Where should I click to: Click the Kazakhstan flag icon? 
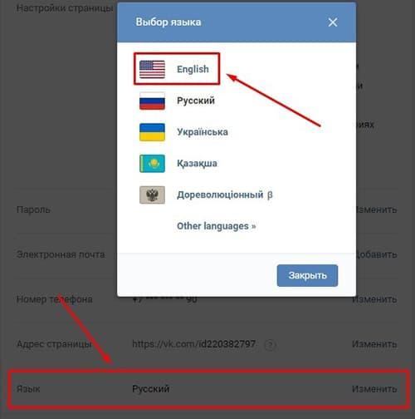coord(152,164)
